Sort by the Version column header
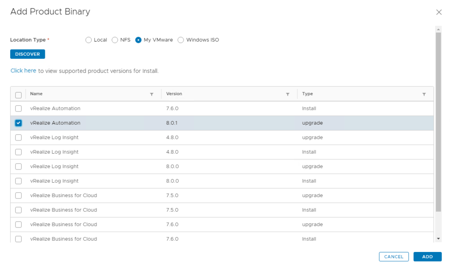 click(x=174, y=94)
